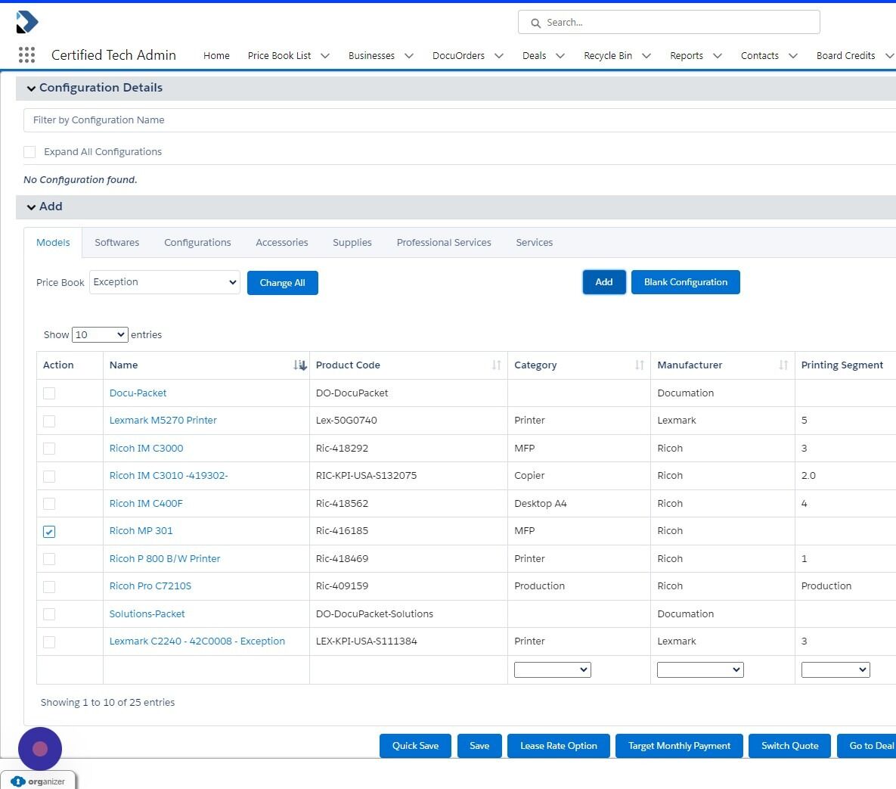This screenshot has width=896, height=789.
Task: Open the Category filter dropdown
Action: [552, 669]
